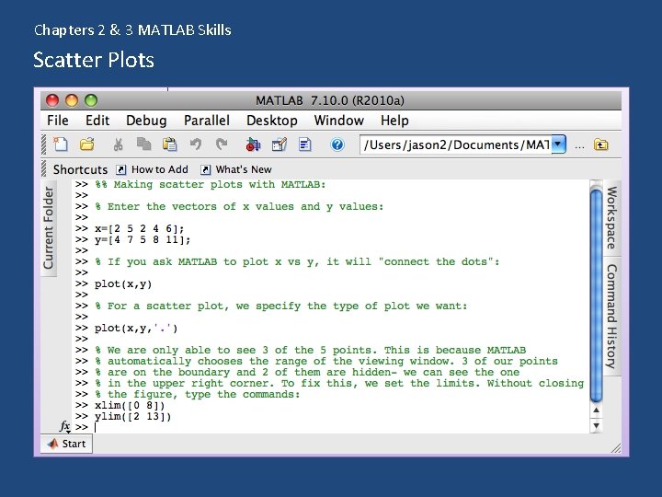Click the Start button
This screenshot has width=662, height=497.
(x=67, y=444)
